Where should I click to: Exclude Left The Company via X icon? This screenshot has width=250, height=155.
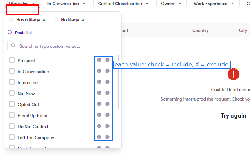107,137
